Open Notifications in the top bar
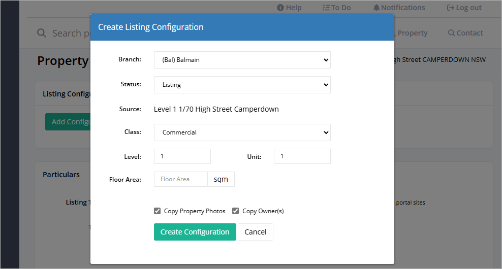This screenshot has height=269, width=502. (399, 8)
